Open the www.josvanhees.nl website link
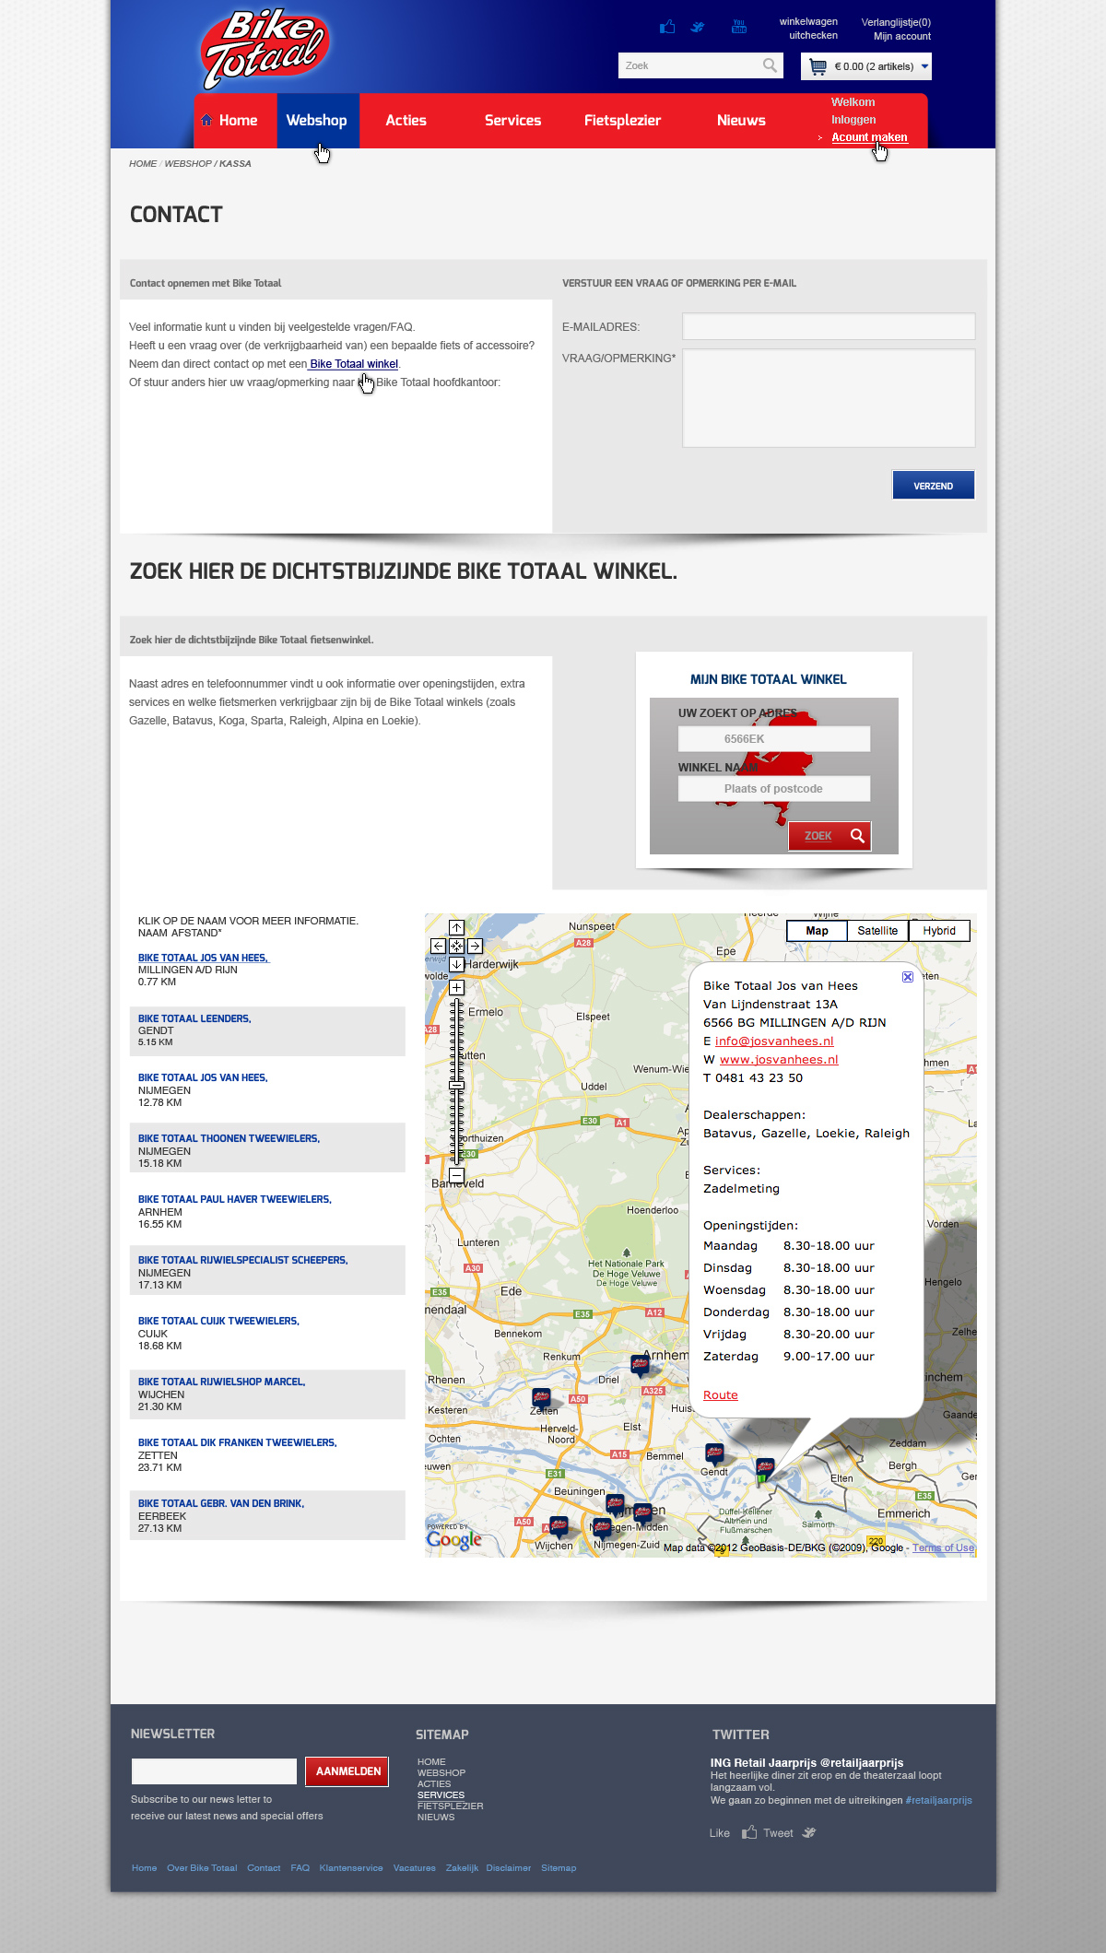 (779, 1059)
